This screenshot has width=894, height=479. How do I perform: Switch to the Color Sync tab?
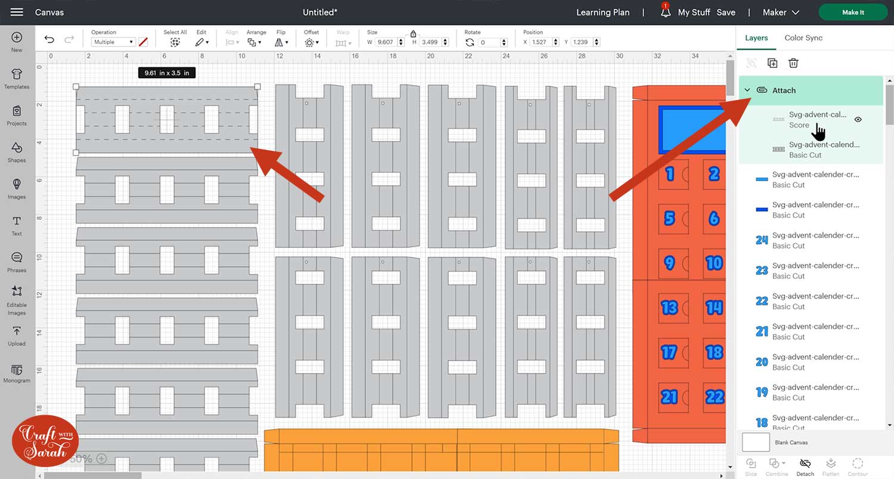coord(803,38)
